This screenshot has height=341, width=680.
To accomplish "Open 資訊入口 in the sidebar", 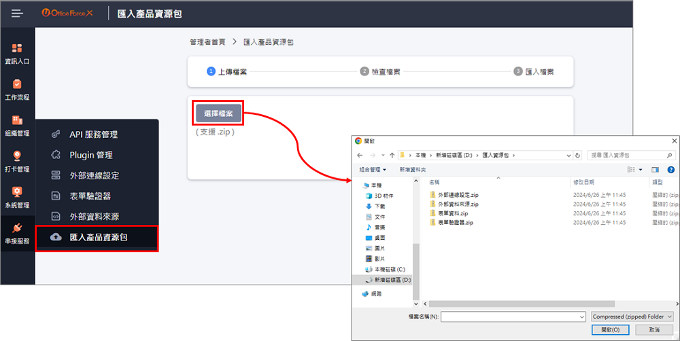I will coord(18,54).
